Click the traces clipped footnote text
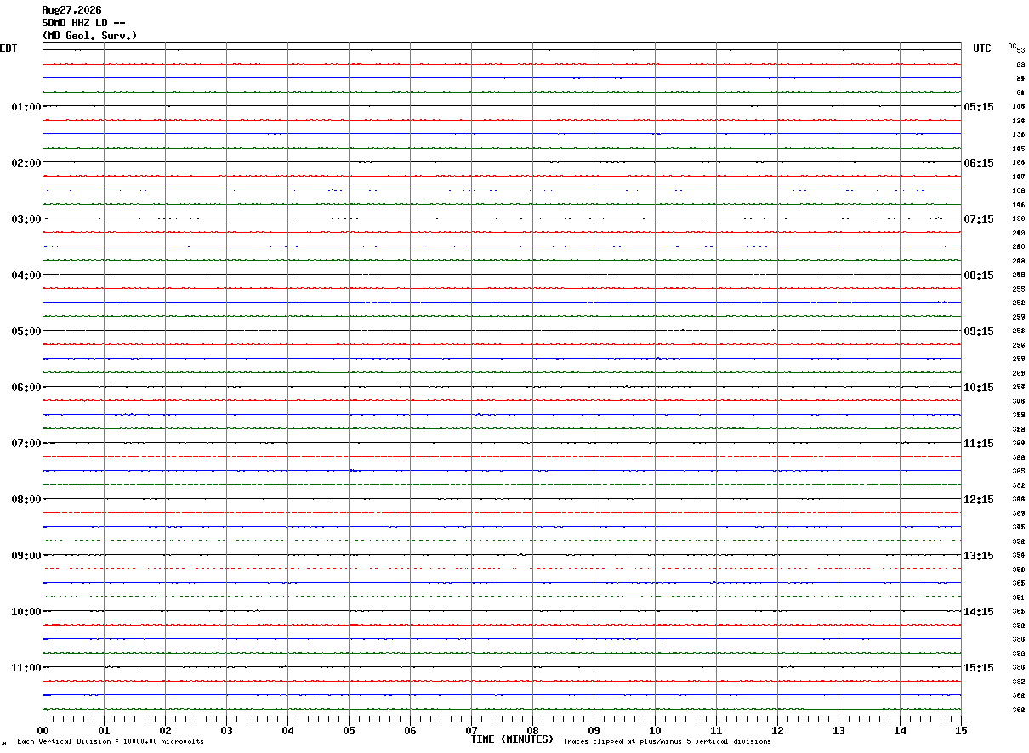1029x753 pixels. click(x=667, y=742)
